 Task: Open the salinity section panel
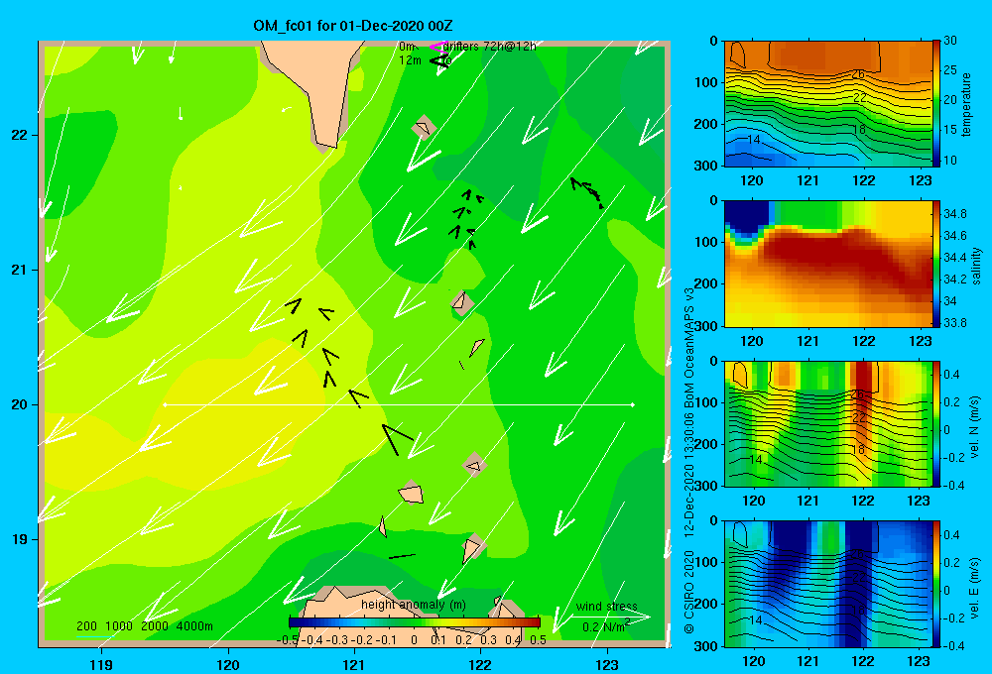[x=828, y=264]
